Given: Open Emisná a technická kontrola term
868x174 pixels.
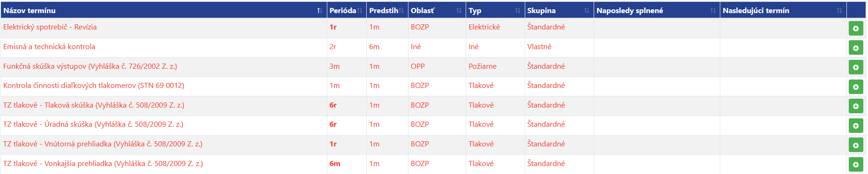Looking at the screenshot, I should [49, 47].
